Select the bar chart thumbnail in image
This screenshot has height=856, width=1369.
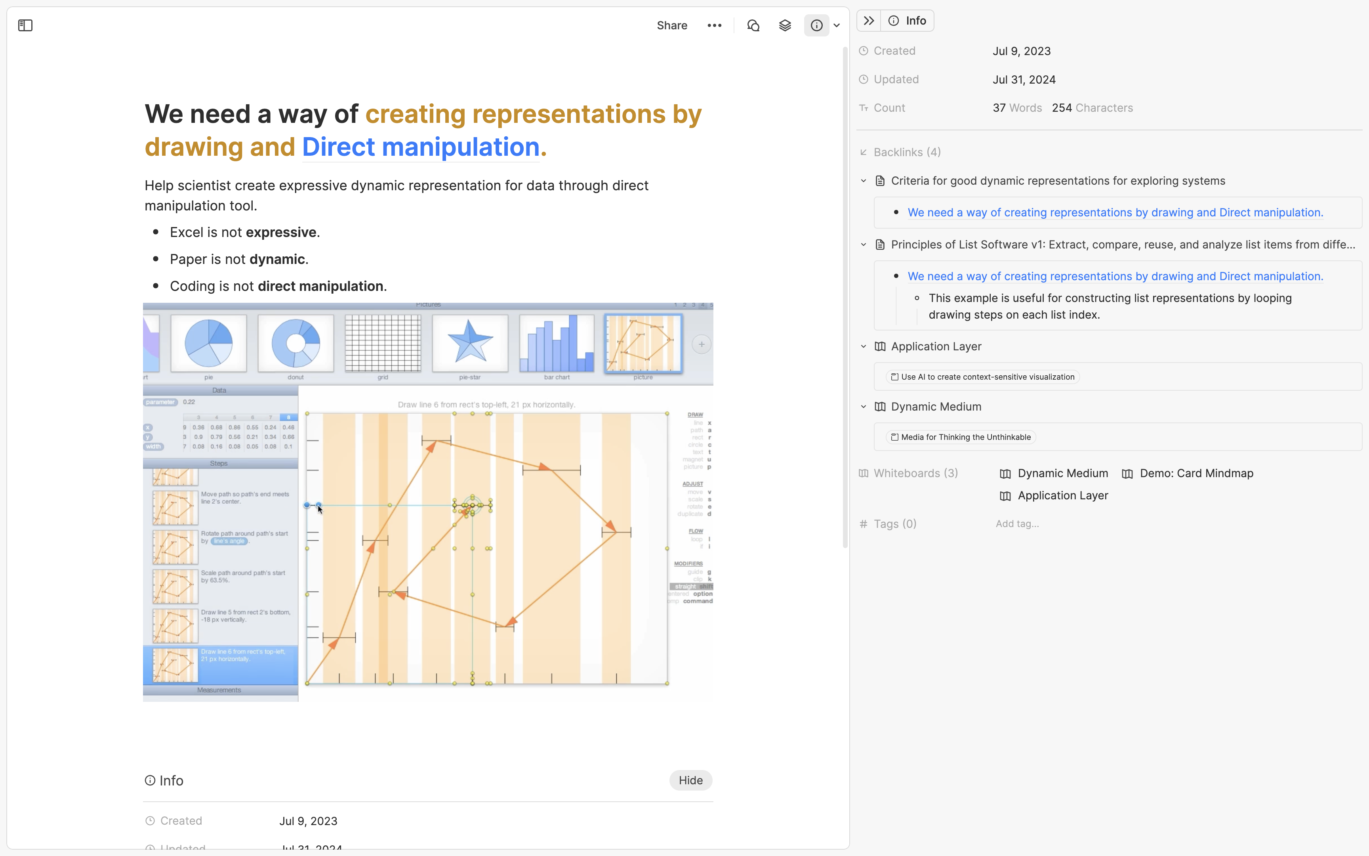pos(557,344)
